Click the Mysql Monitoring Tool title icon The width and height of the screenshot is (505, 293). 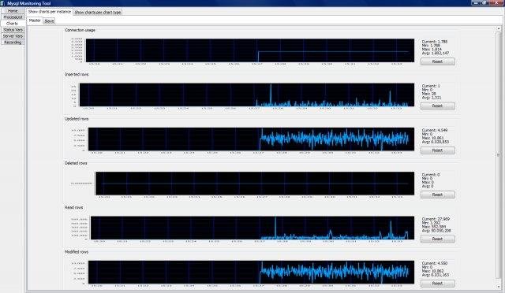[3, 3]
